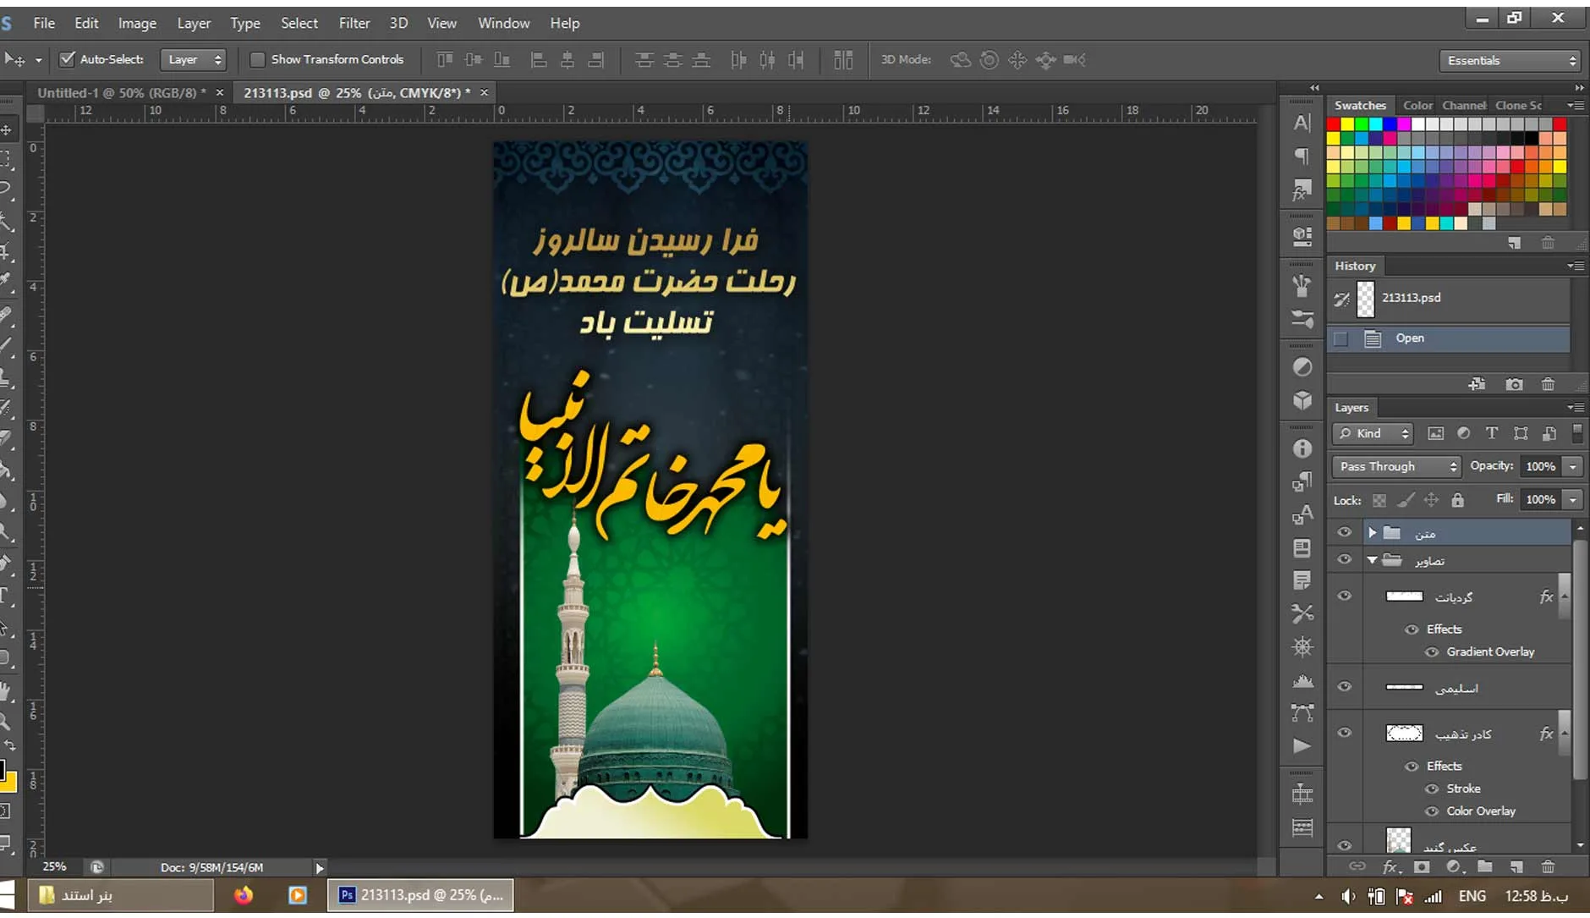Open the Fill slider dropdown arrow

tap(1573, 499)
